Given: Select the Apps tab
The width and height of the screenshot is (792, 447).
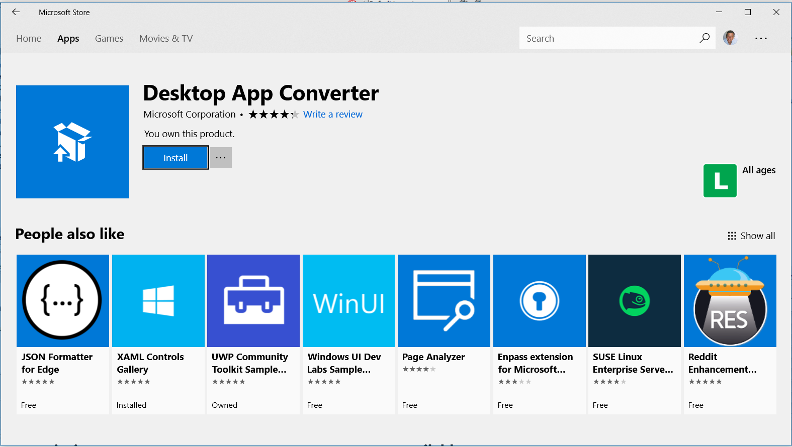Looking at the screenshot, I should click(x=68, y=39).
